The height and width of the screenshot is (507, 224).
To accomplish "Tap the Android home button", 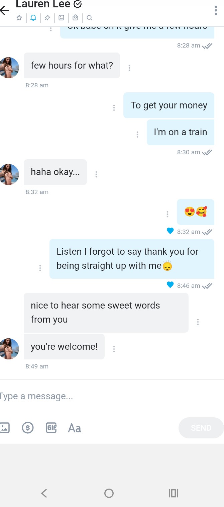I will (x=109, y=493).
